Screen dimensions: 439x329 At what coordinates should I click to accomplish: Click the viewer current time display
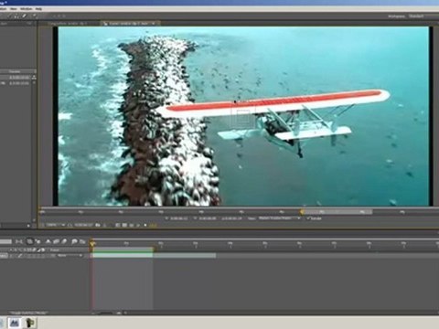pyautogui.click(x=83, y=225)
